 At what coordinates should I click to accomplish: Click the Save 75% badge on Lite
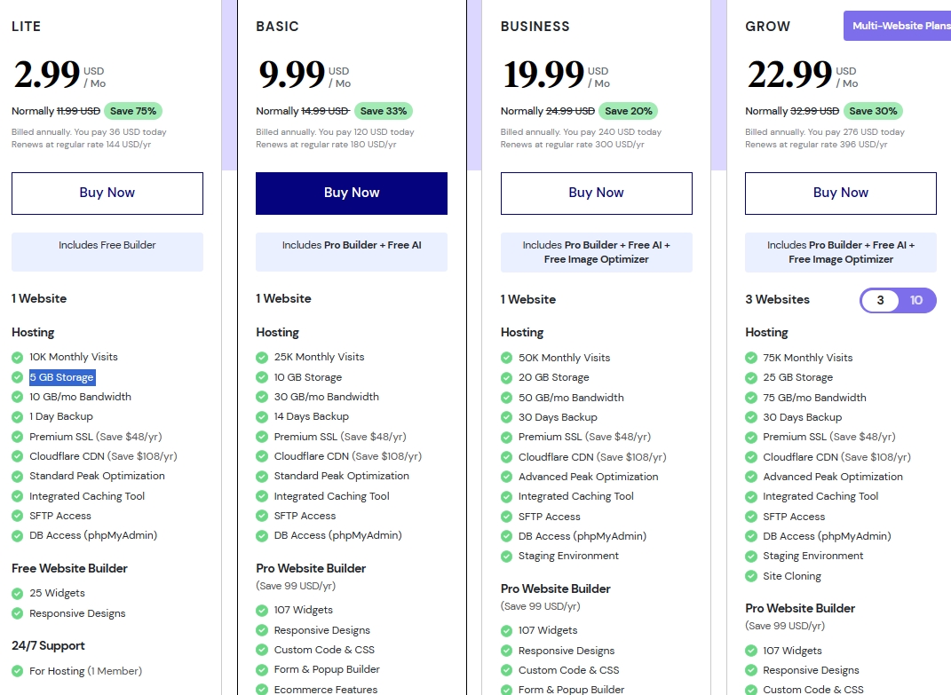(x=133, y=111)
